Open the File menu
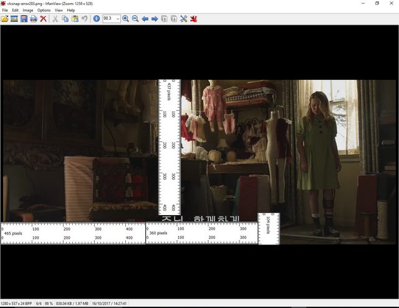The width and height of the screenshot is (399, 308). [5, 10]
